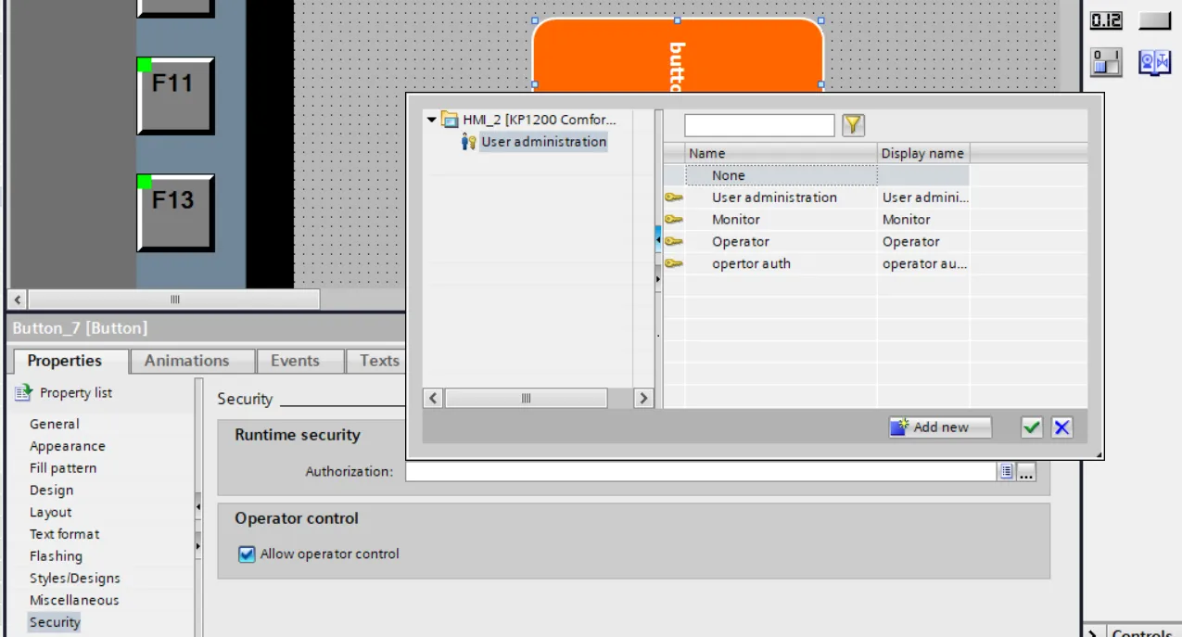Open Appearance property category

click(x=68, y=446)
